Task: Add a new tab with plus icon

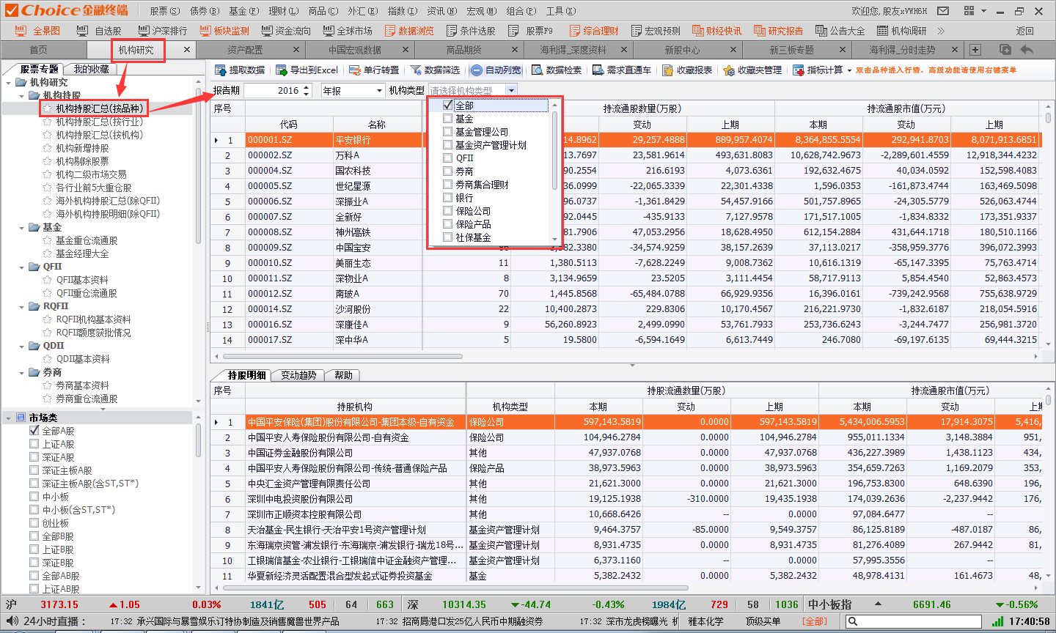Action: click(975, 50)
